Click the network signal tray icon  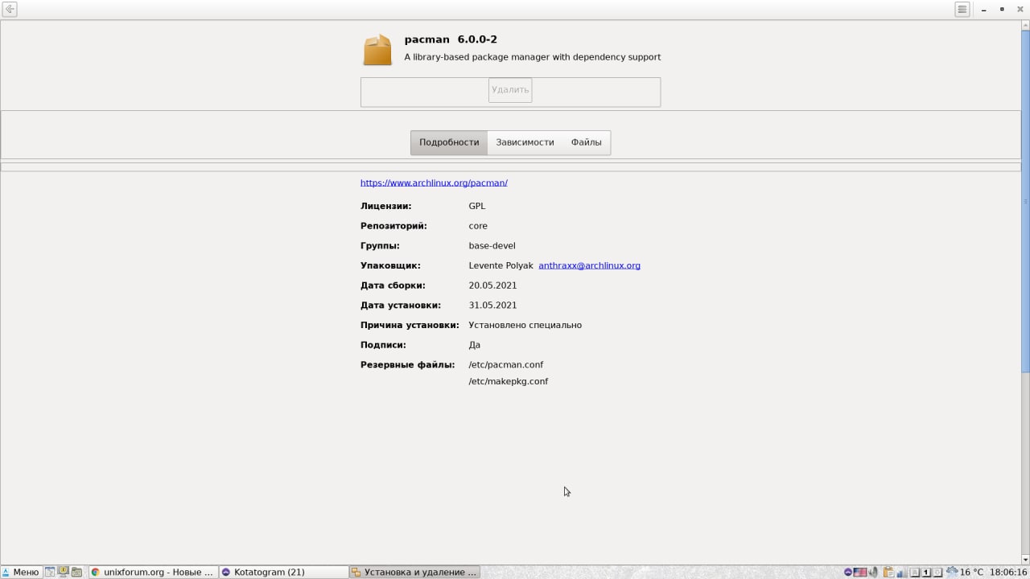click(902, 573)
